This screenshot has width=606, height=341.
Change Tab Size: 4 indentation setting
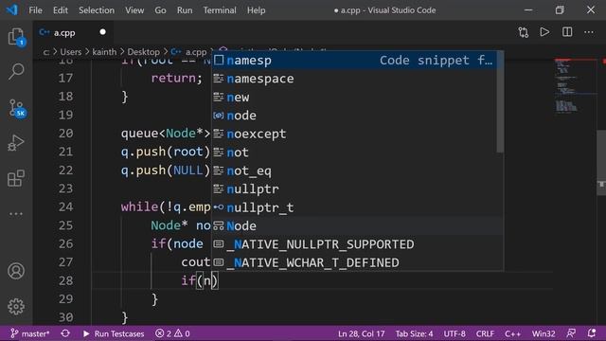tap(415, 333)
